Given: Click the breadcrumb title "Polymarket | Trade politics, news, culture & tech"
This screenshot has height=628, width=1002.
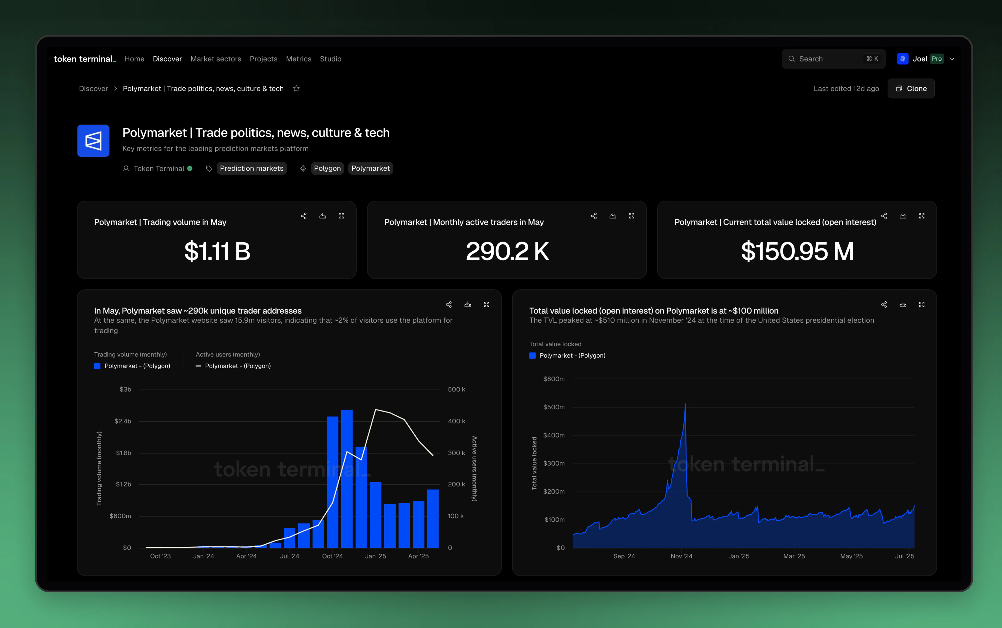Looking at the screenshot, I should (203, 89).
